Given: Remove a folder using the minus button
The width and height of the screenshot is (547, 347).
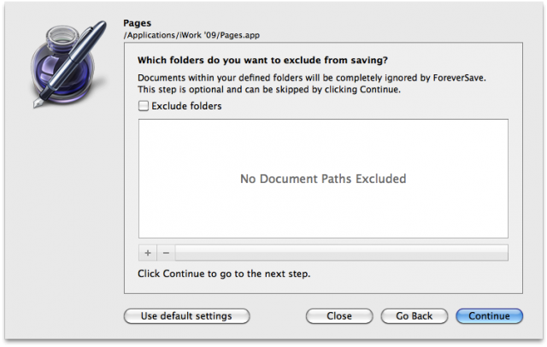Looking at the screenshot, I should tap(166, 253).
